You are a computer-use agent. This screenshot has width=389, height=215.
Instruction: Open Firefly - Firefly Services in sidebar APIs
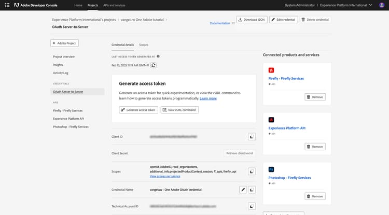pyautogui.click(x=68, y=111)
